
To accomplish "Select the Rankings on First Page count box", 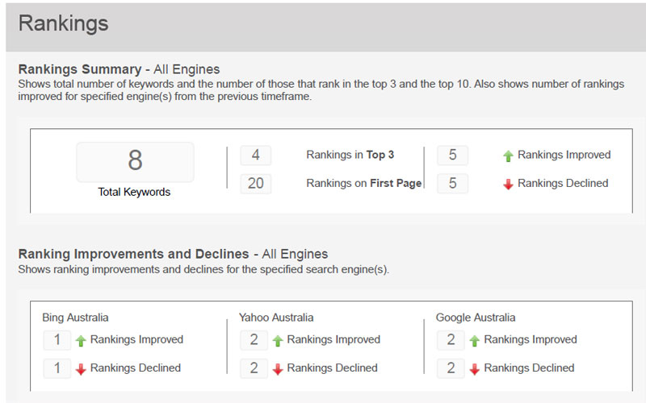I will click(255, 183).
